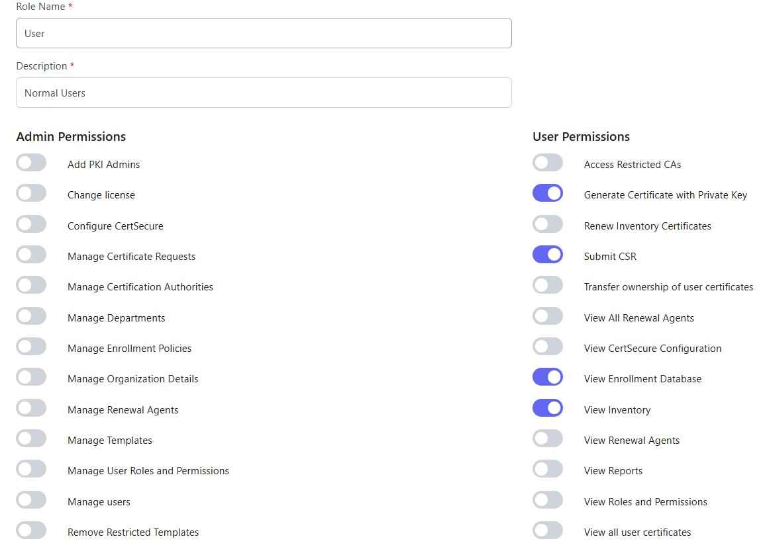Enable Configure CertSecure switch
This screenshot has height=549, width=765.
pos(31,224)
